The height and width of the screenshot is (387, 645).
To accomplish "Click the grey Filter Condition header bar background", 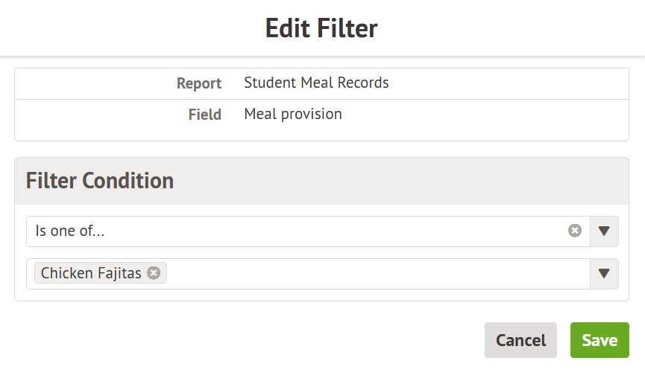I will click(x=403, y=181).
